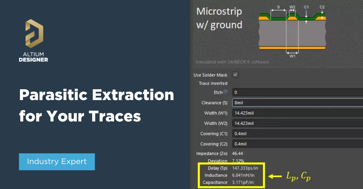This screenshot has height=189, width=363.
Task: Enable solder mask simulation checkbox
Action: (x=235, y=74)
